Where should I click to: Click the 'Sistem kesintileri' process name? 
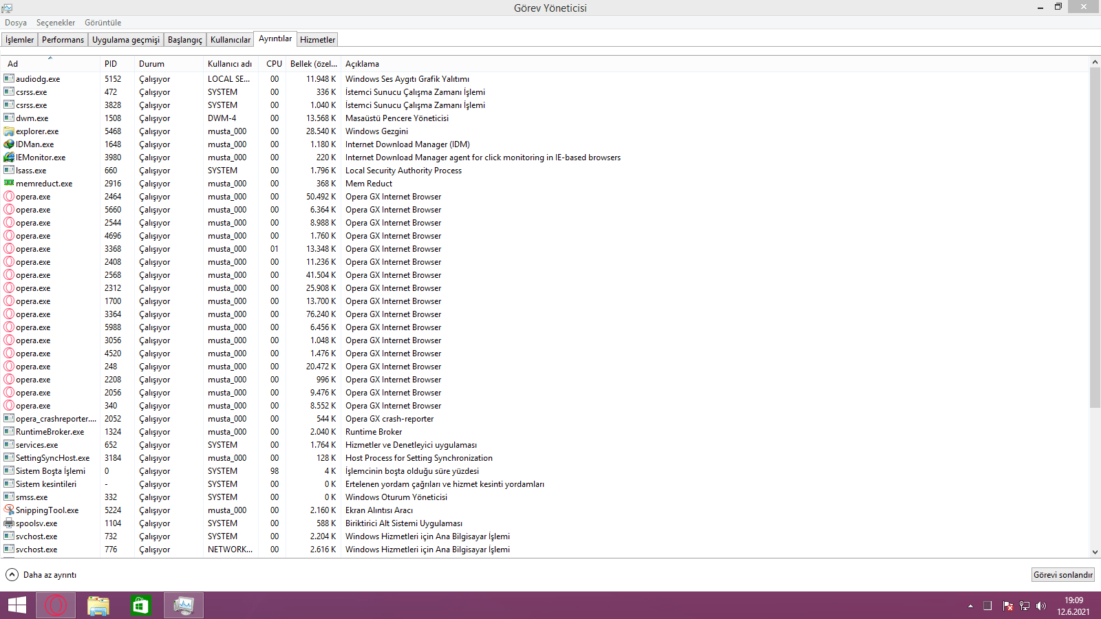tap(46, 484)
